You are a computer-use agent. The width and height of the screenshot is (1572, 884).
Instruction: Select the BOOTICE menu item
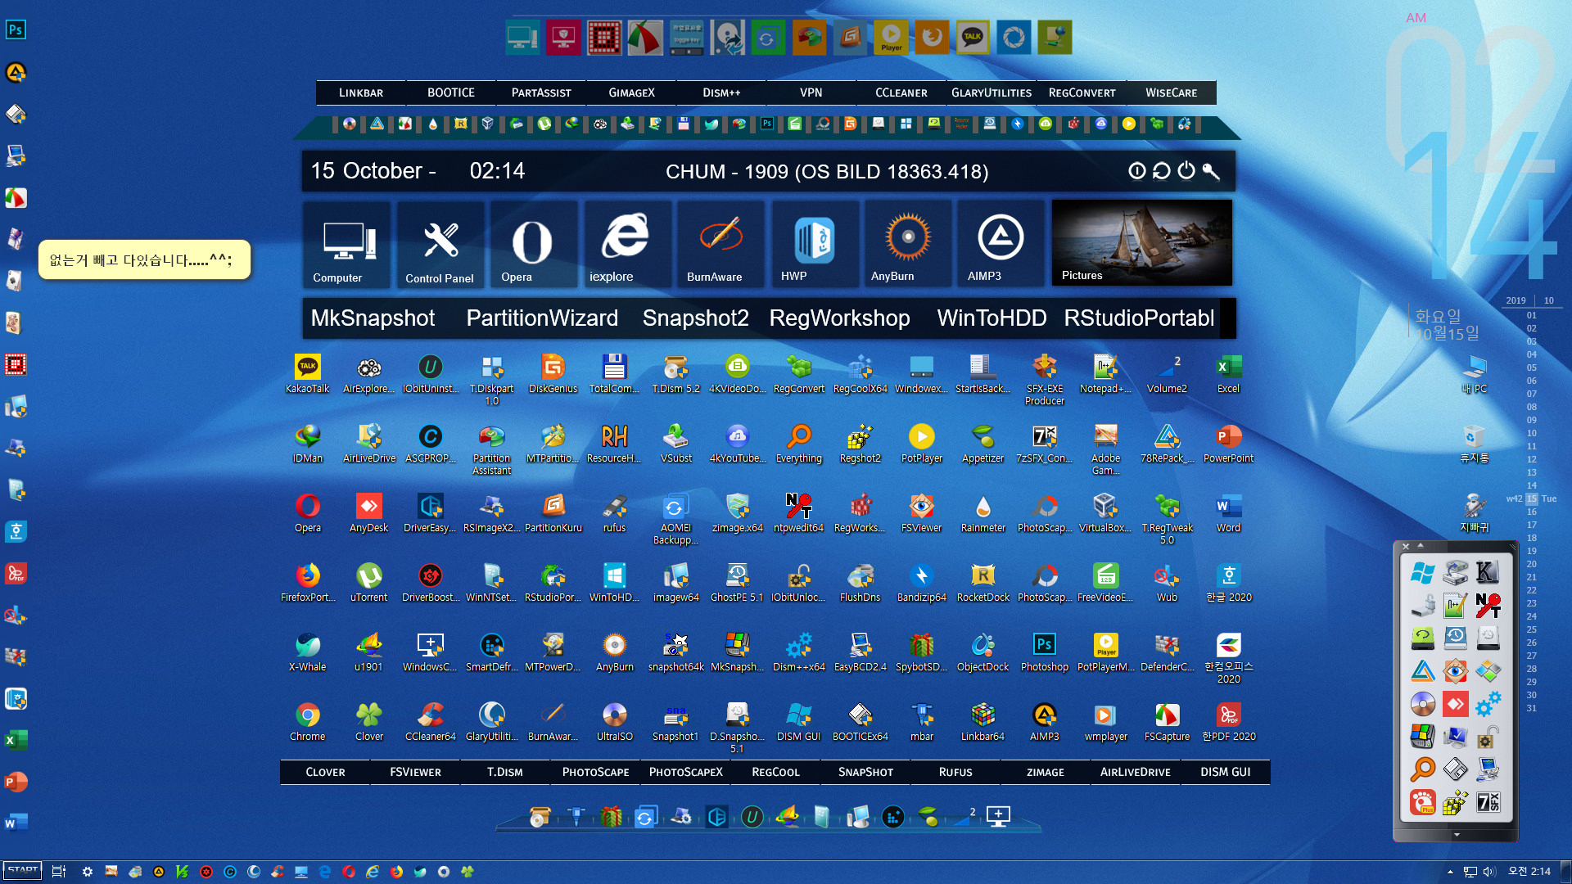click(451, 92)
